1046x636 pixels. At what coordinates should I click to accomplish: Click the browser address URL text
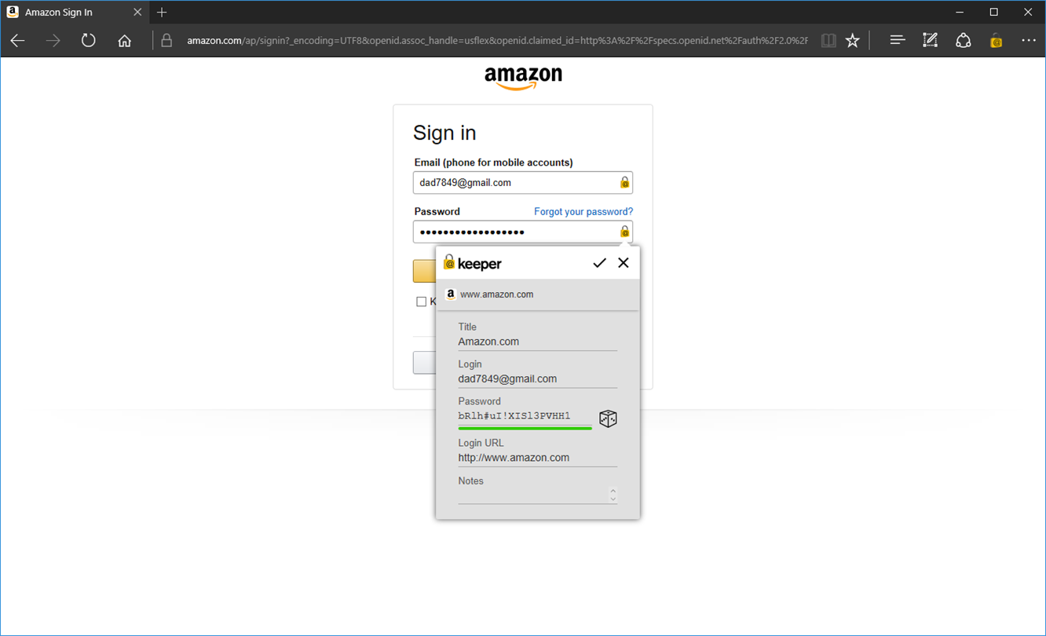click(496, 41)
